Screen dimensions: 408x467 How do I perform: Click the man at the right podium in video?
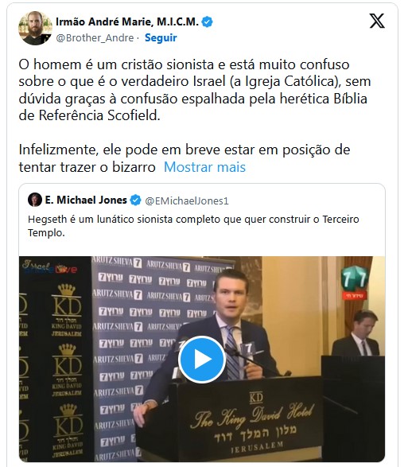coord(357,333)
